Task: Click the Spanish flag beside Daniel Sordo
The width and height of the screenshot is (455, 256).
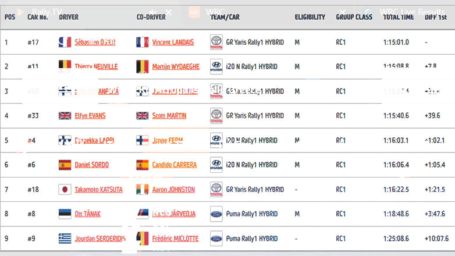Action: pyautogui.click(x=65, y=165)
